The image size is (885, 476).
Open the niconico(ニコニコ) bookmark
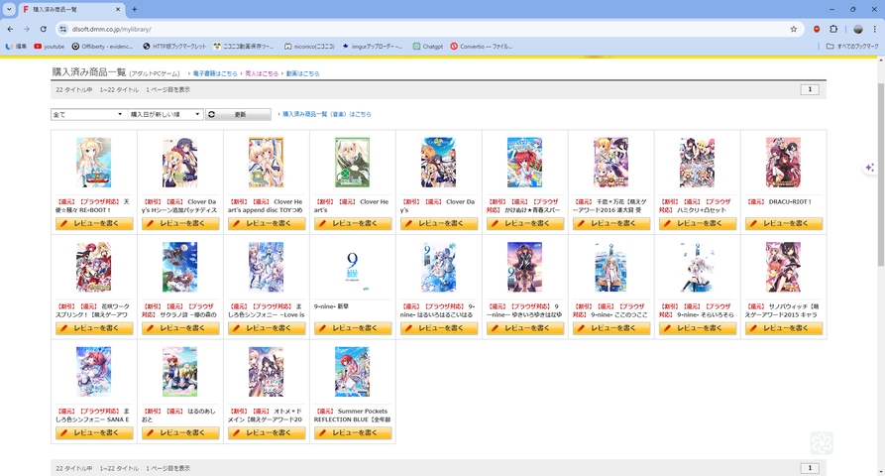(309, 47)
